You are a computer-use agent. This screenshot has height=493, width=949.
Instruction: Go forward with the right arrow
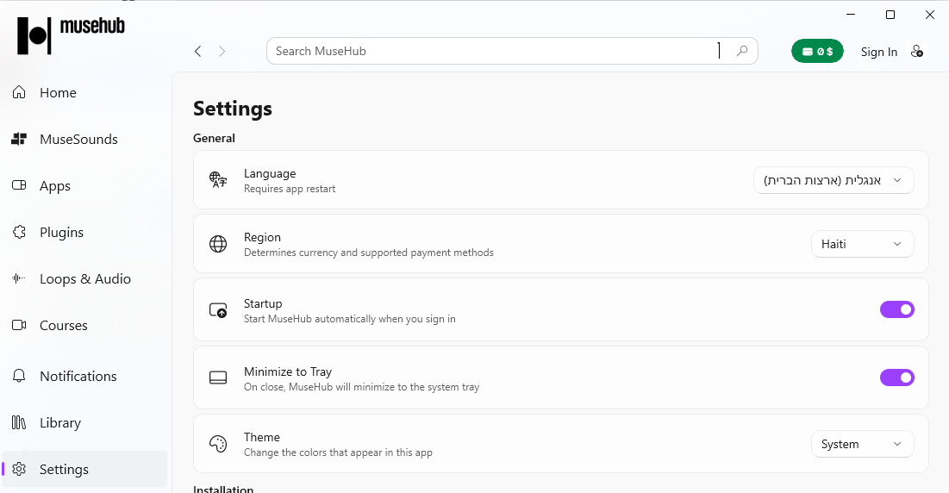pos(222,52)
